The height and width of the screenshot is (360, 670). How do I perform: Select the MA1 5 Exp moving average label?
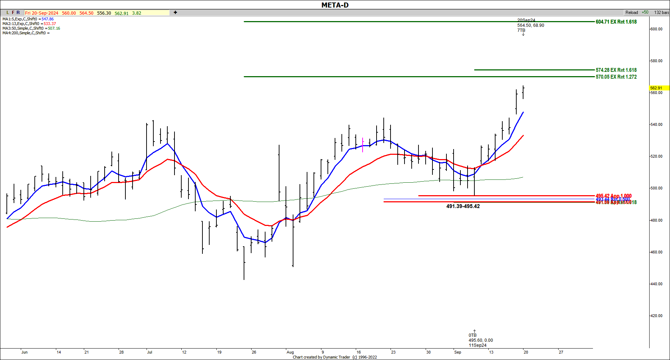click(x=28, y=19)
